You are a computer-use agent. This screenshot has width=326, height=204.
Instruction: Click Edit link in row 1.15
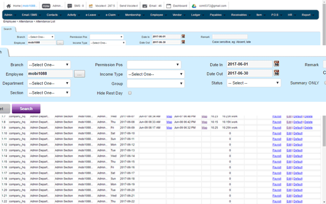(x=289, y=162)
